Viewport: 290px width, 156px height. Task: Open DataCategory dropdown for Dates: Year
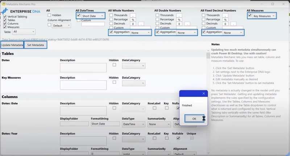click(133, 139)
